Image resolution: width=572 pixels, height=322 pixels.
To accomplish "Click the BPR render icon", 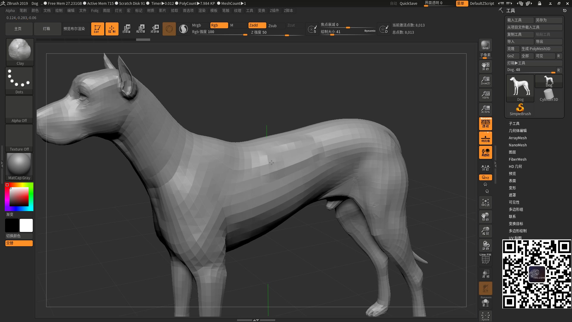I will (x=485, y=45).
